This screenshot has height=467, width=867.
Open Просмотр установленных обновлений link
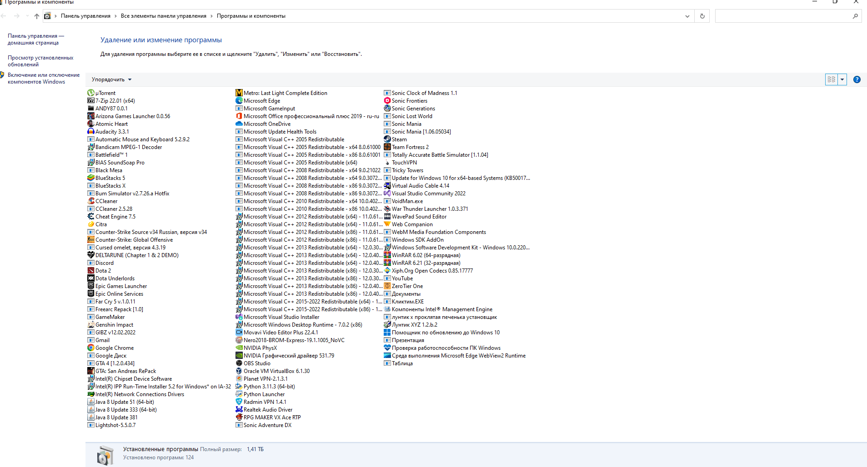[40, 61]
